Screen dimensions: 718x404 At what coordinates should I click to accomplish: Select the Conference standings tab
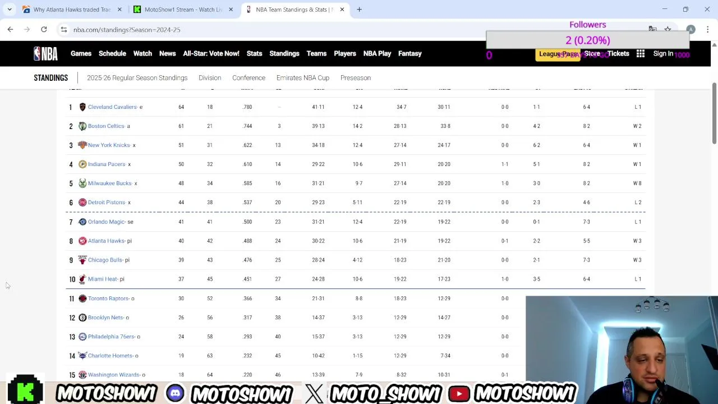(248, 77)
